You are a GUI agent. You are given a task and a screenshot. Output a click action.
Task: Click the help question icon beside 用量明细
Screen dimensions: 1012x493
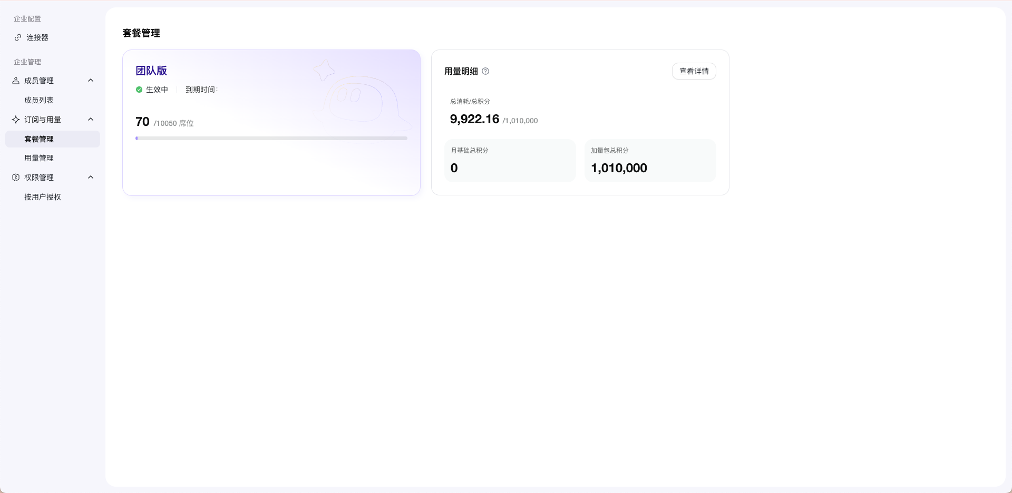tap(485, 71)
